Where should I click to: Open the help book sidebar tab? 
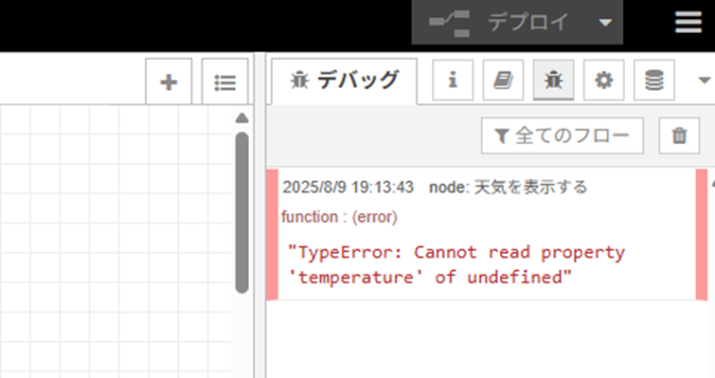(503, 80)
